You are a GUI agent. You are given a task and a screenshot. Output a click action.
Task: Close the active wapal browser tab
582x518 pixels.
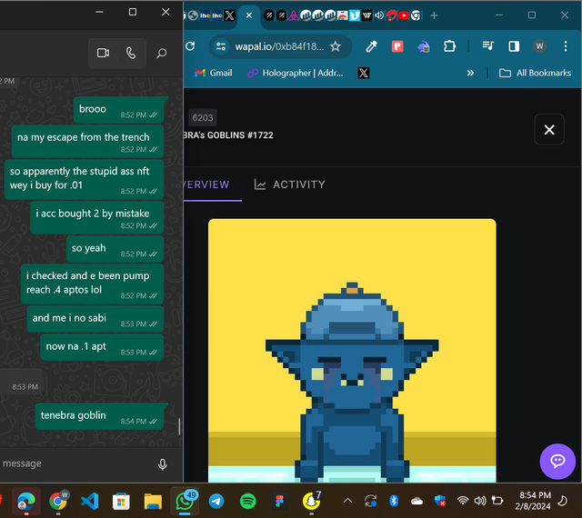pyautogui.click(x=249, y=15)
